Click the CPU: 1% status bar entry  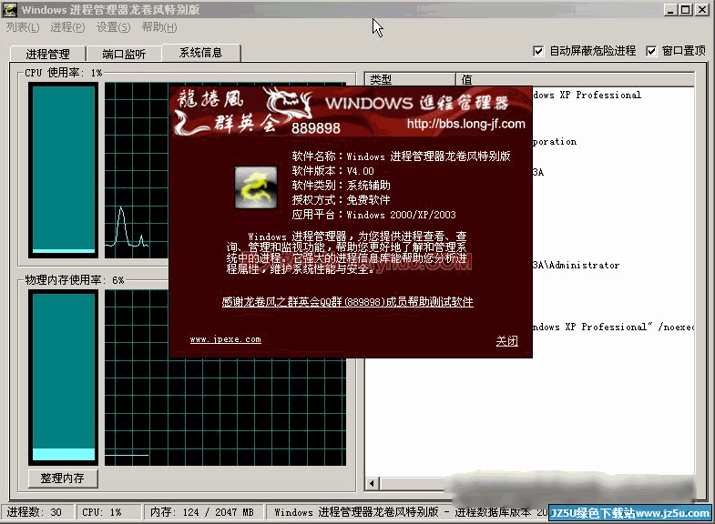(109, 512)
